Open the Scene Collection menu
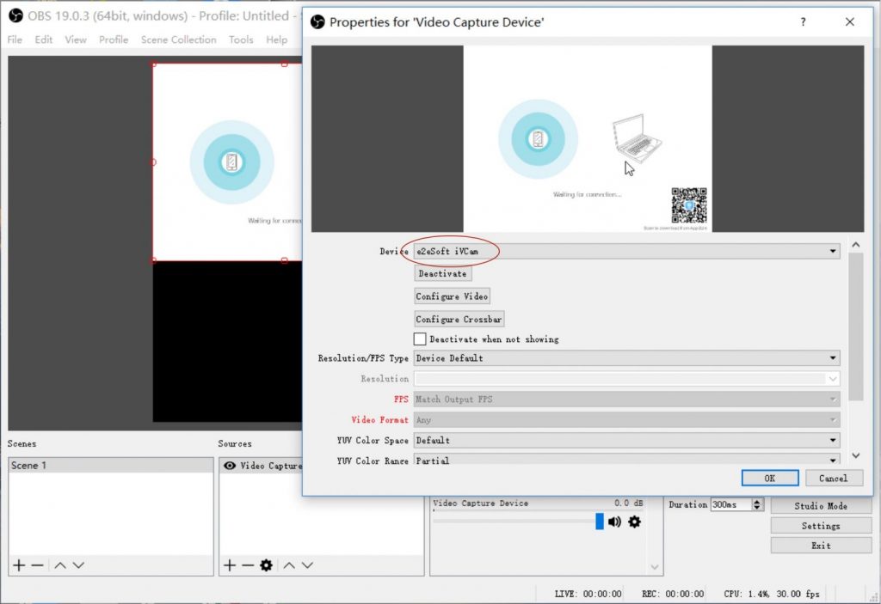 click(178, 40)
